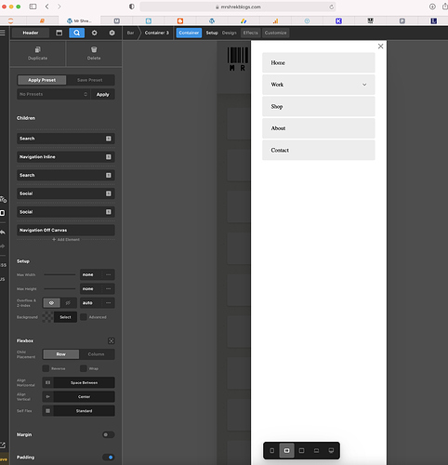The image size is (448, 465).
Task: Duplicate the selected container
Action: (x=37, y=53)
